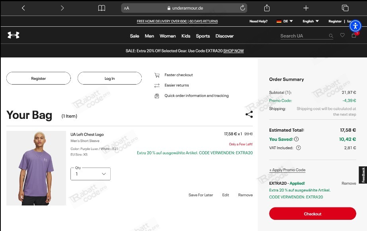Click the 'Estimated Total:' label

[x=287, y=130]
